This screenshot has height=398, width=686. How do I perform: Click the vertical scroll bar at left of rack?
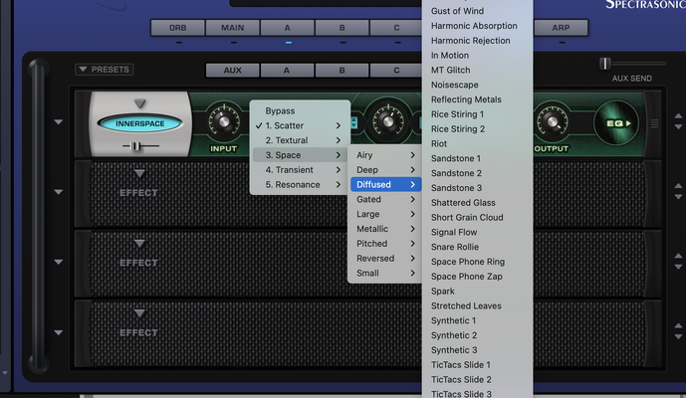(x=39, y=216)
